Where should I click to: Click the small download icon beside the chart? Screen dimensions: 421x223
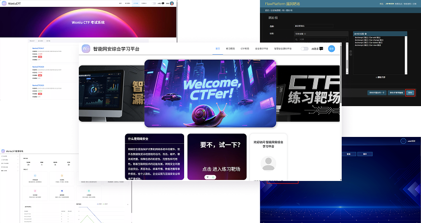click(x=128, y=204)
